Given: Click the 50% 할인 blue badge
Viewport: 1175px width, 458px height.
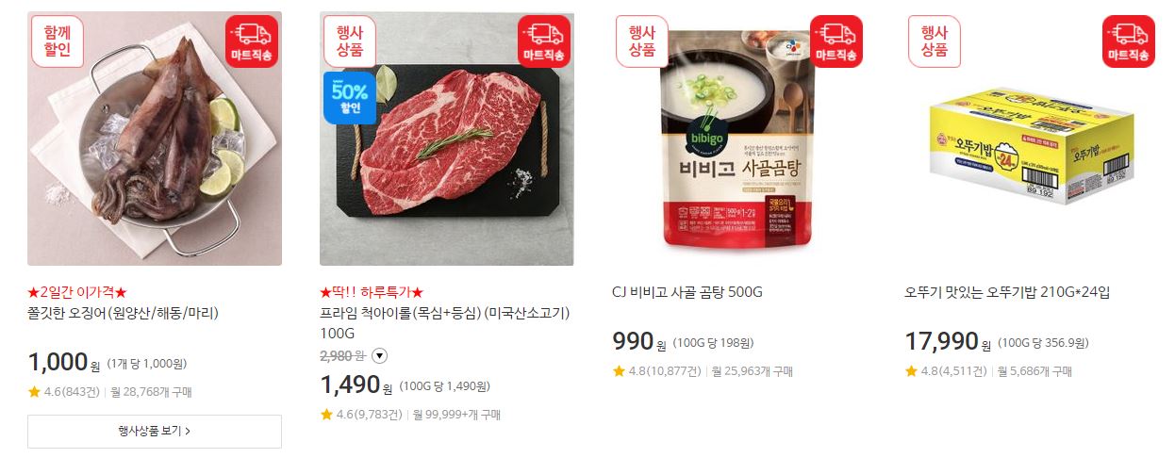Looking at the screenshot, I should pos(350,98).
